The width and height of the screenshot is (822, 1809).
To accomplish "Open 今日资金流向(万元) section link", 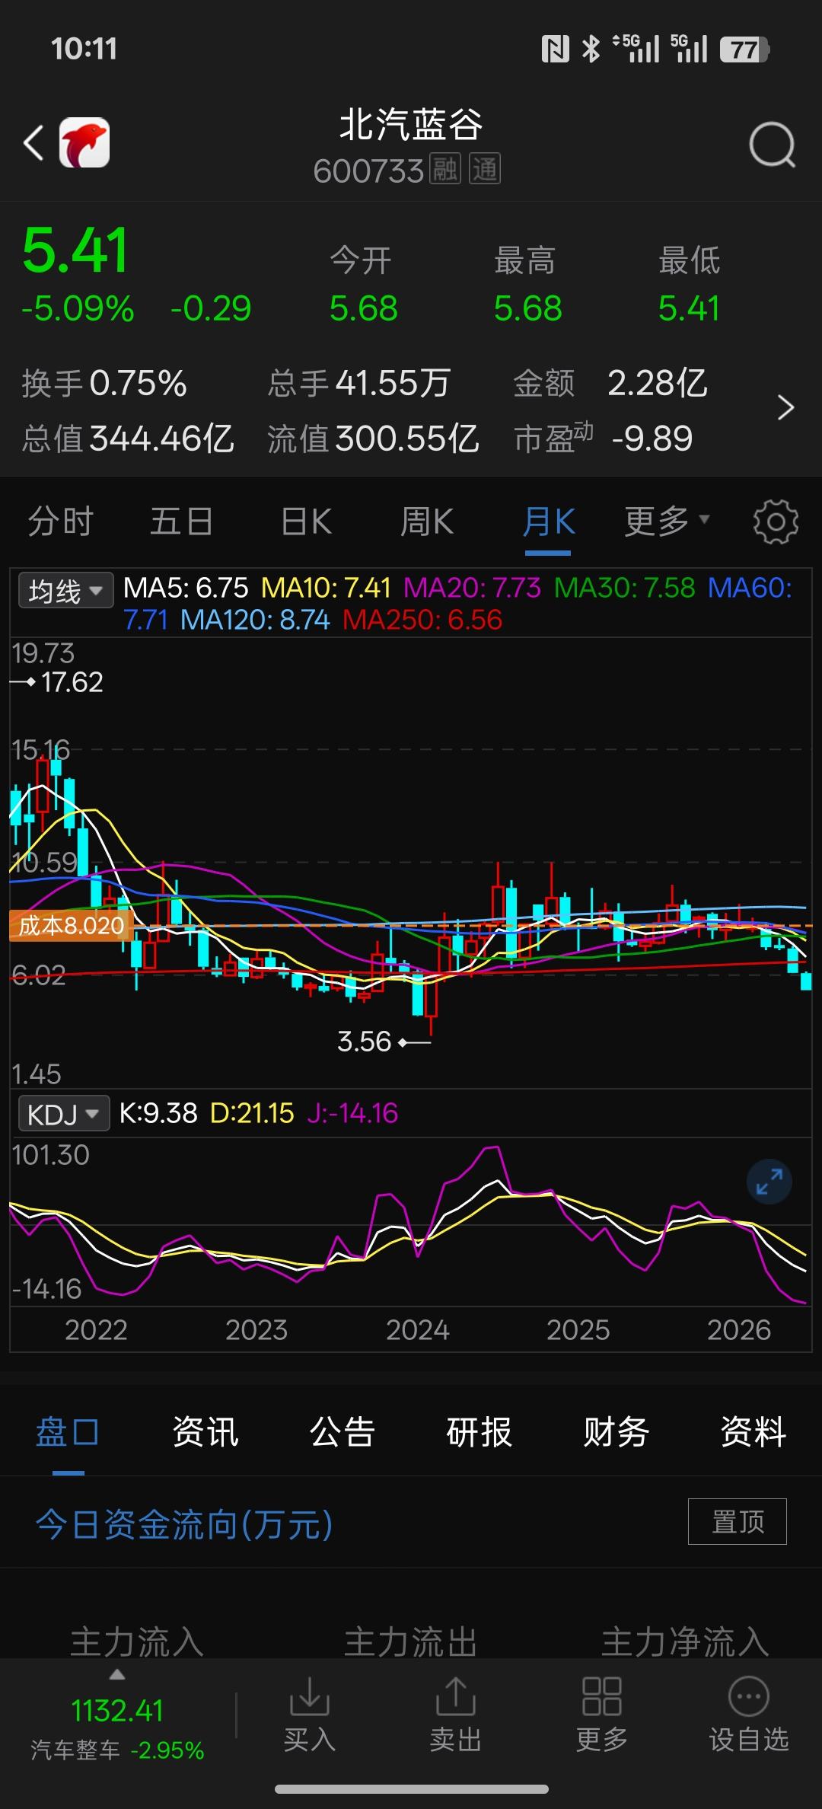I will (x=184, y=1524).
